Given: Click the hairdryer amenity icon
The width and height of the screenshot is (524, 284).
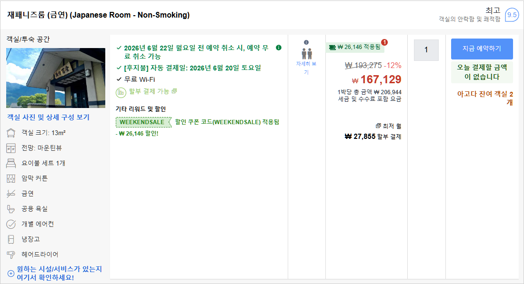Looking at the screenshot, I should pyautogui.click(x=11, y=255).
